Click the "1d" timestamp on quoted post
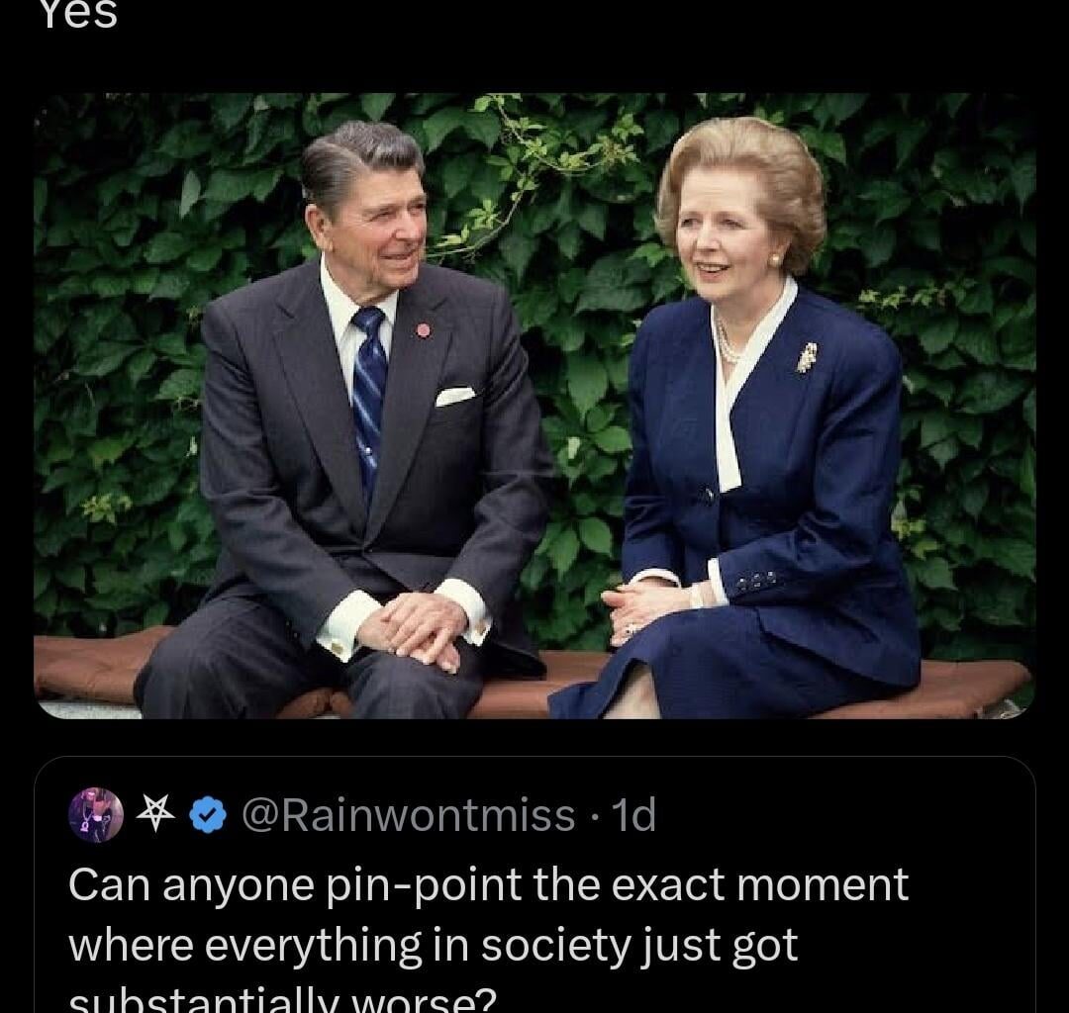Screen dimensions: 1069x1013 coord(633,815)
